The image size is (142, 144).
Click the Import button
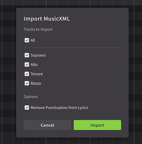pos(97,125)
